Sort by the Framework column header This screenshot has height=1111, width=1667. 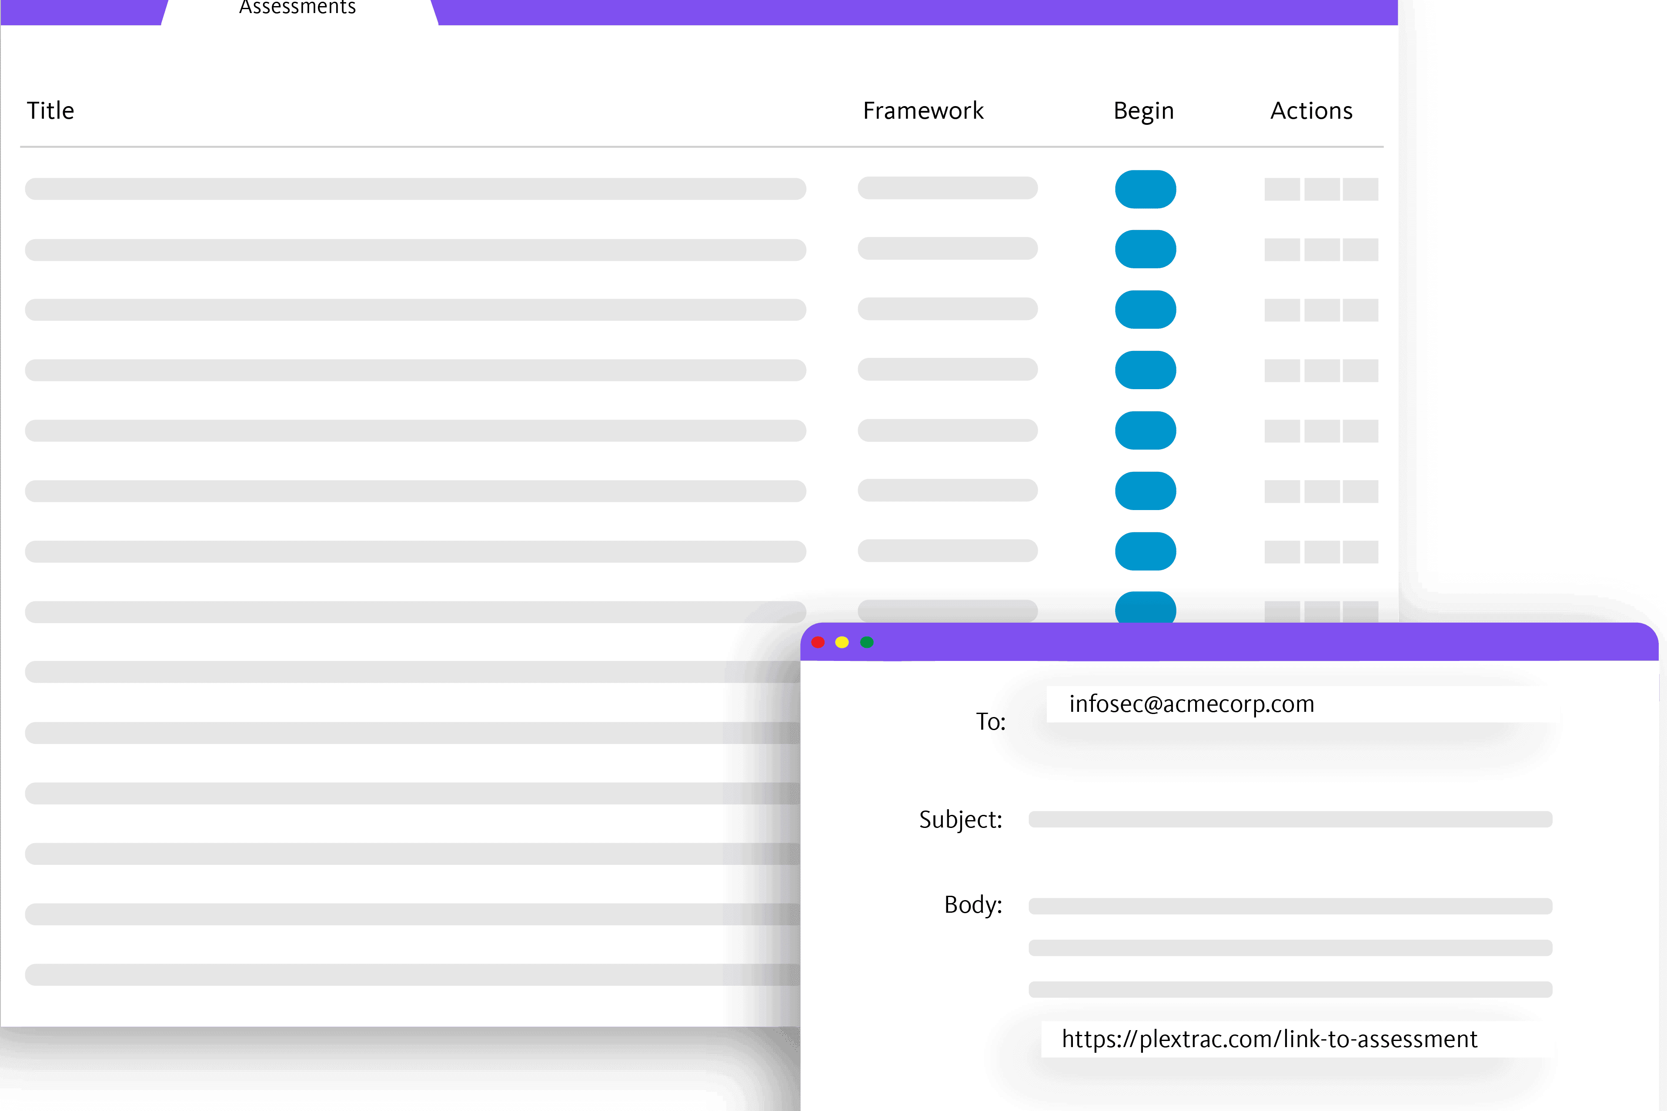point(923,110)
